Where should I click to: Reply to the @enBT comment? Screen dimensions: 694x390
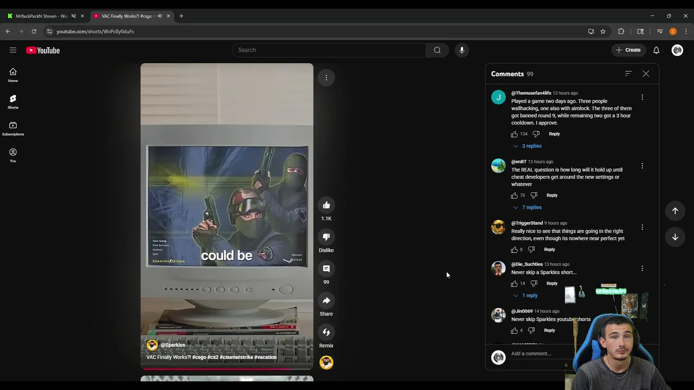pyautogui.click(x=552, y=195)
